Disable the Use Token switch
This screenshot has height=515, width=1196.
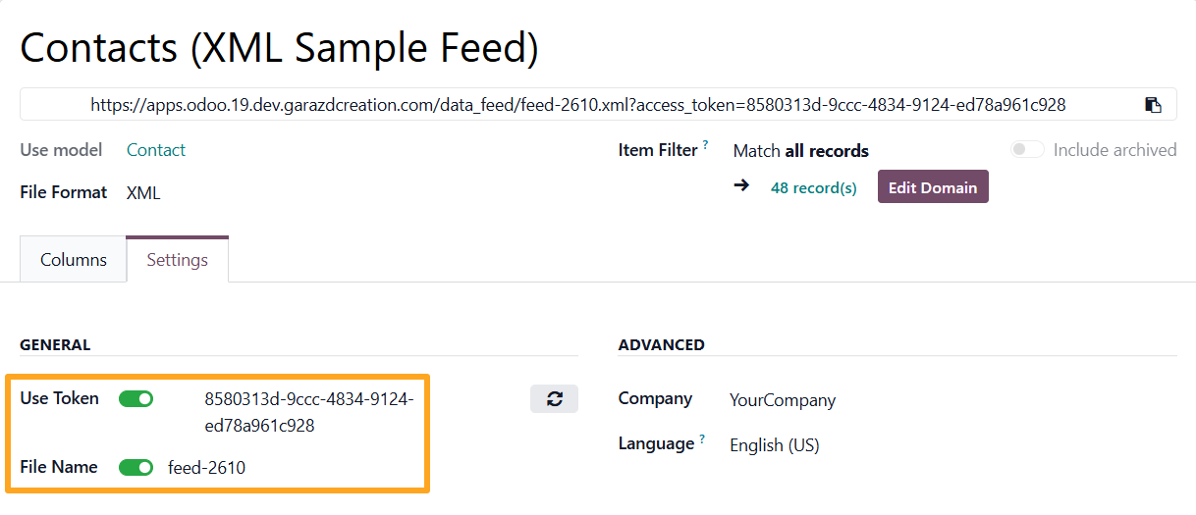[x=136, y=399]
